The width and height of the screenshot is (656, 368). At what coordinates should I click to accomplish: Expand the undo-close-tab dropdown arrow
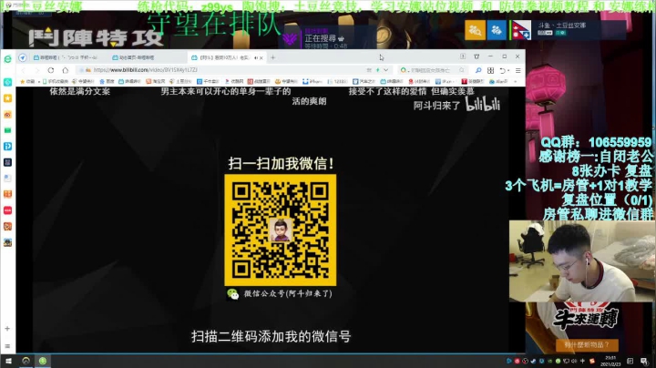[x=507, y=71]
